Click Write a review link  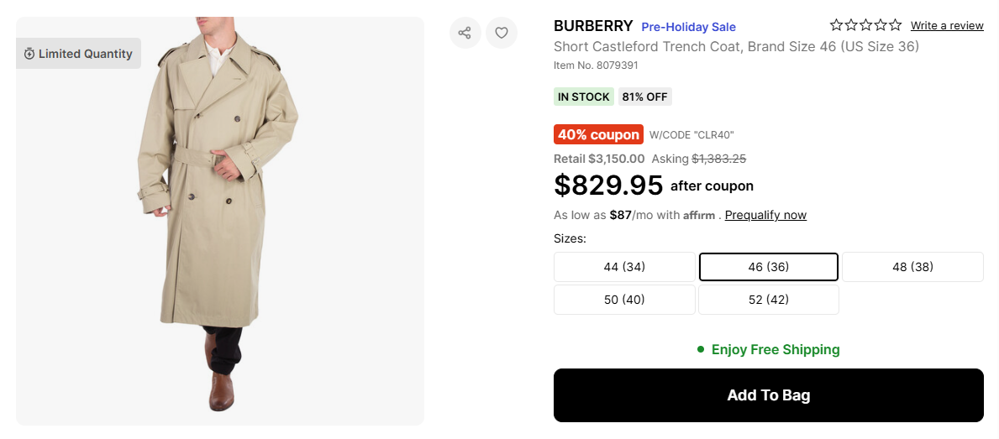[x=947, y=26]
